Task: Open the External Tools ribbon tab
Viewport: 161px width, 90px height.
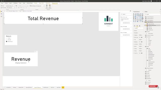Action: (30, 3)
